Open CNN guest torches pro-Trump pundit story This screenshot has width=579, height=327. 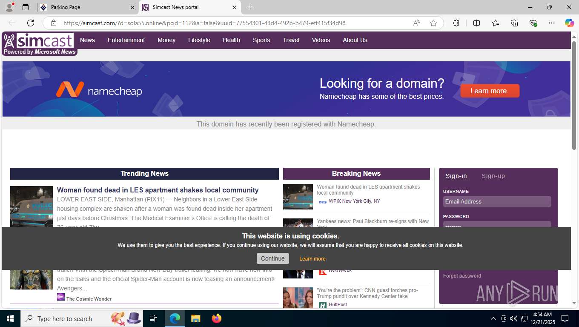tap(367, 293)
